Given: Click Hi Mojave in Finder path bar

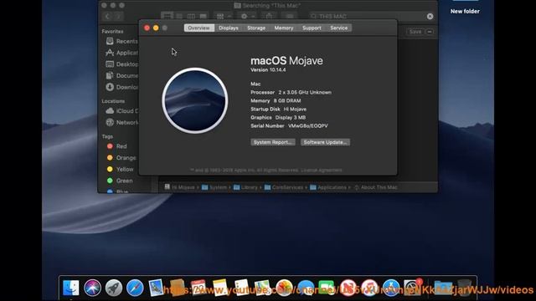Looking at the screenshot, I should [x=179, y=187].
